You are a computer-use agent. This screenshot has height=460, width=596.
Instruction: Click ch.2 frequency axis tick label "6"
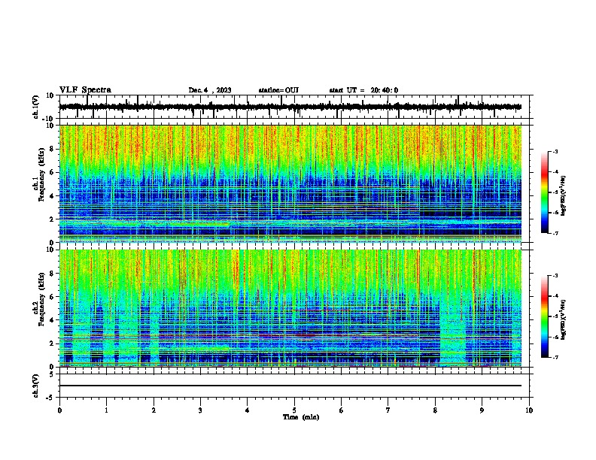[52, 297]
